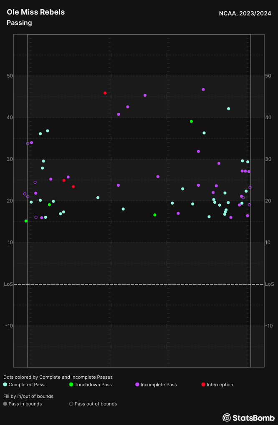Click the red interception dot at 25 yards
Viewport: 278px width, 425px height.
point(64,180)
